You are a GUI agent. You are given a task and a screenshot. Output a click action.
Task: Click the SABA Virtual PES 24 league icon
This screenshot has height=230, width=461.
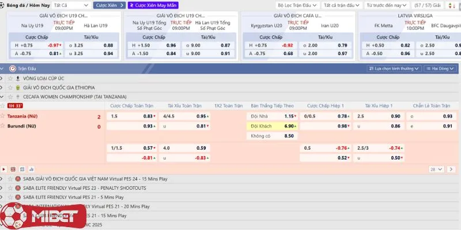pos(17,179)
